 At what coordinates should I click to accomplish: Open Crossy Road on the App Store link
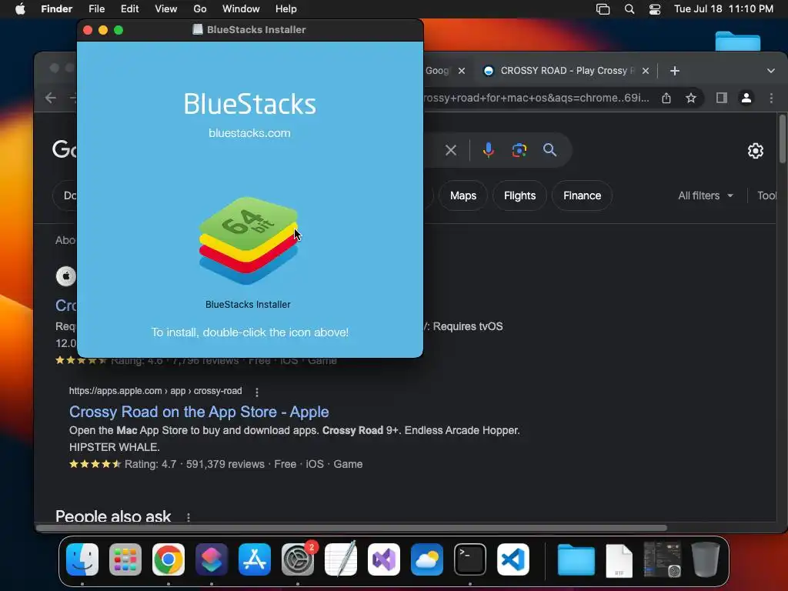point(199,412)
